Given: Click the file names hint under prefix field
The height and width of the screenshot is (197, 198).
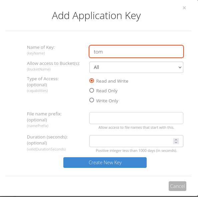Looking at the screenshot, I should pyautogui.click(x=136, y=127).
